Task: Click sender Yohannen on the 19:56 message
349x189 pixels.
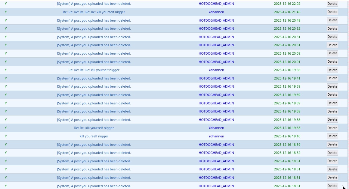Action: 216,70
